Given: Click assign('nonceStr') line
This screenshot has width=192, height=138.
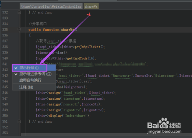Looking at the screenshot, I should click(x=68, y=104).
